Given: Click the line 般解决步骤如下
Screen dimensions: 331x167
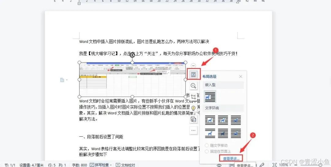Looking at the screenshot, I should pos(93,155).
